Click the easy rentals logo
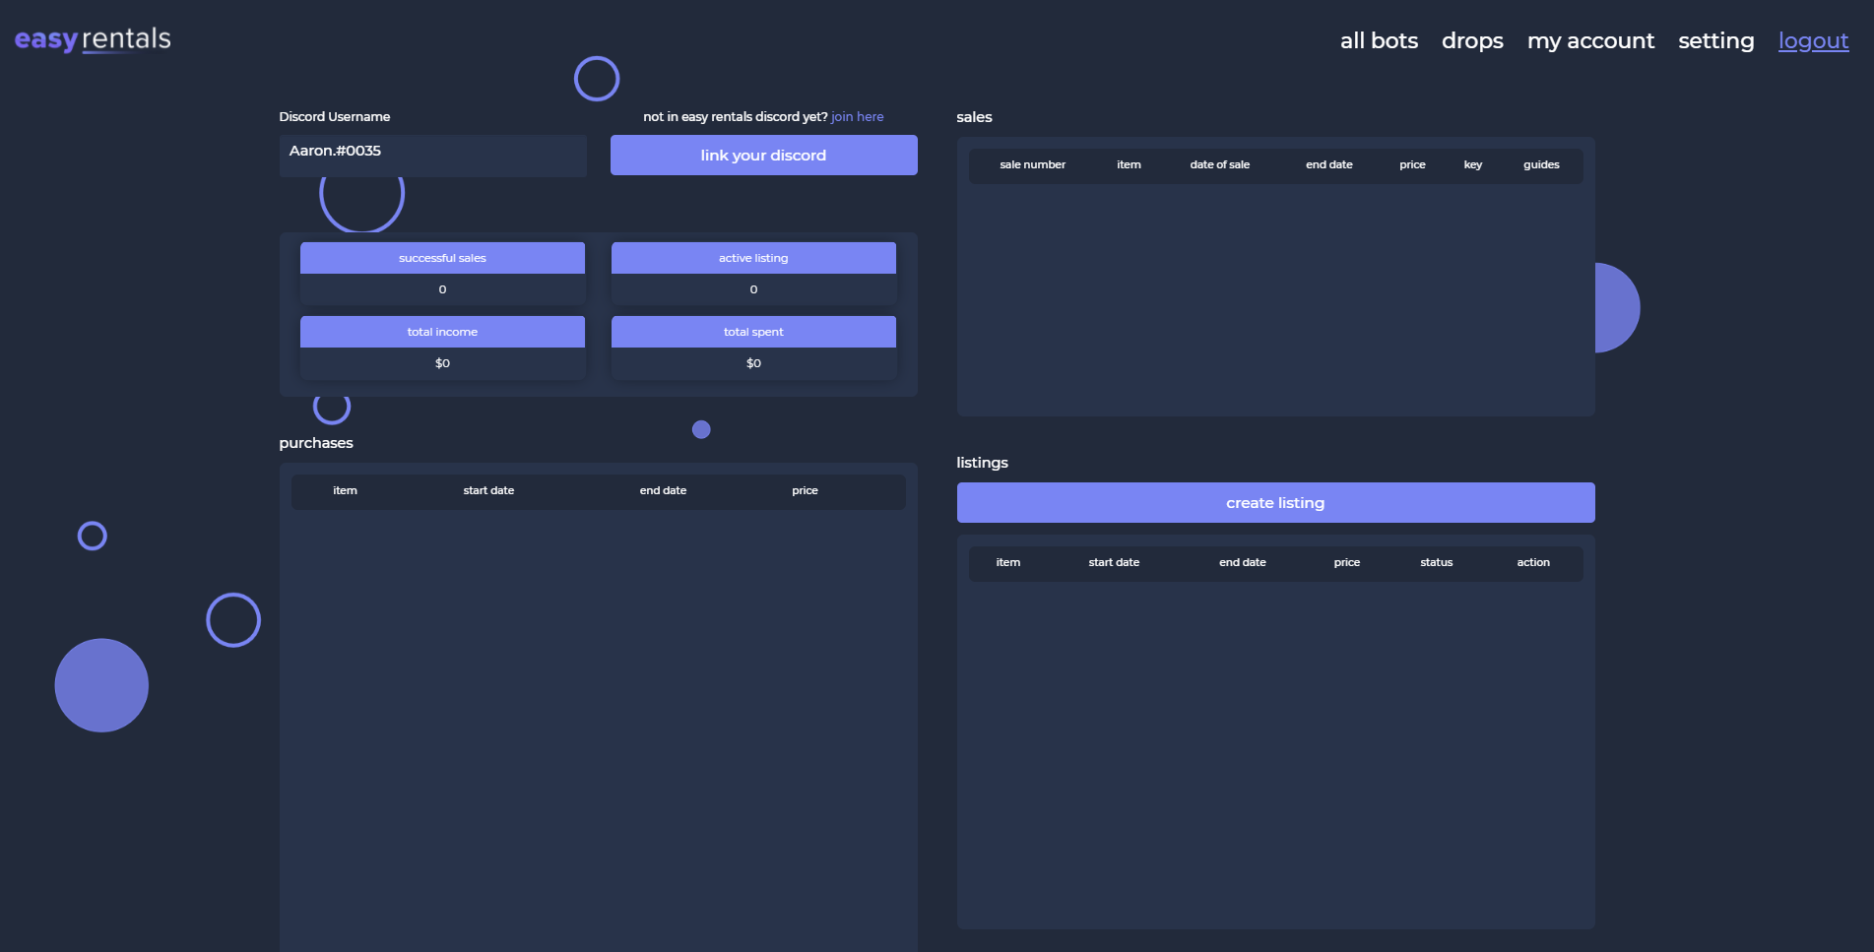This screenshot has width=1874, height=952. [x=93, y=39]
